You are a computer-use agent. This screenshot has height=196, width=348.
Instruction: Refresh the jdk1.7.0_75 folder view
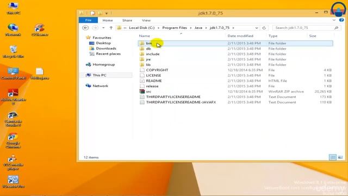pos(264,28)
